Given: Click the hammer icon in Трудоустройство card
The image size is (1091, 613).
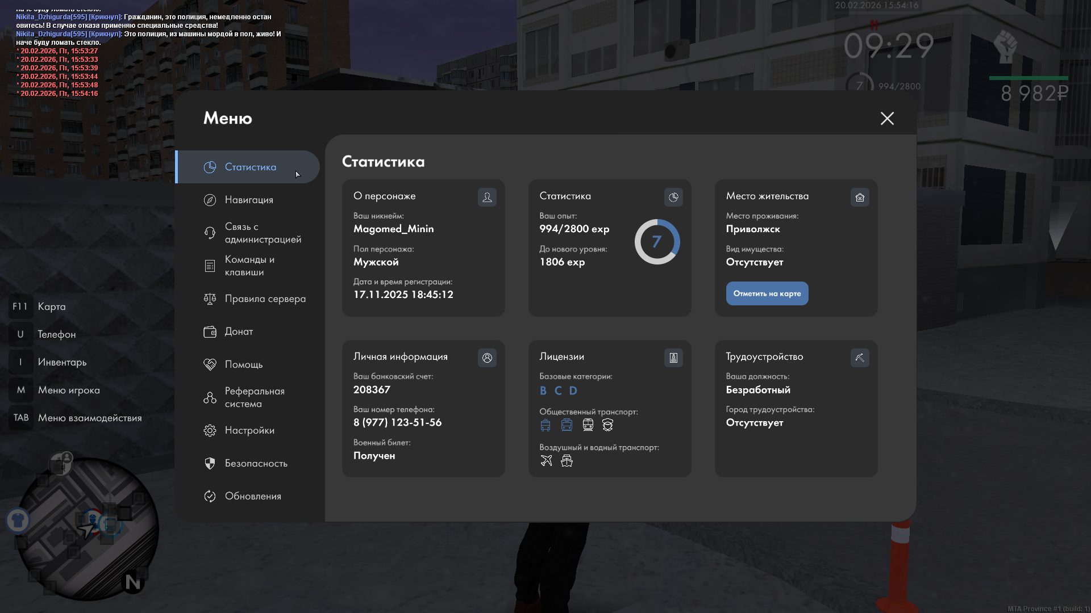Looking at the screenshot, I should 860,358.
